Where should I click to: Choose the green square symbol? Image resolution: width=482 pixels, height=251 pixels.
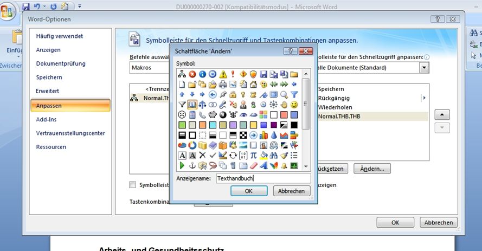click(x=182, y=125)
